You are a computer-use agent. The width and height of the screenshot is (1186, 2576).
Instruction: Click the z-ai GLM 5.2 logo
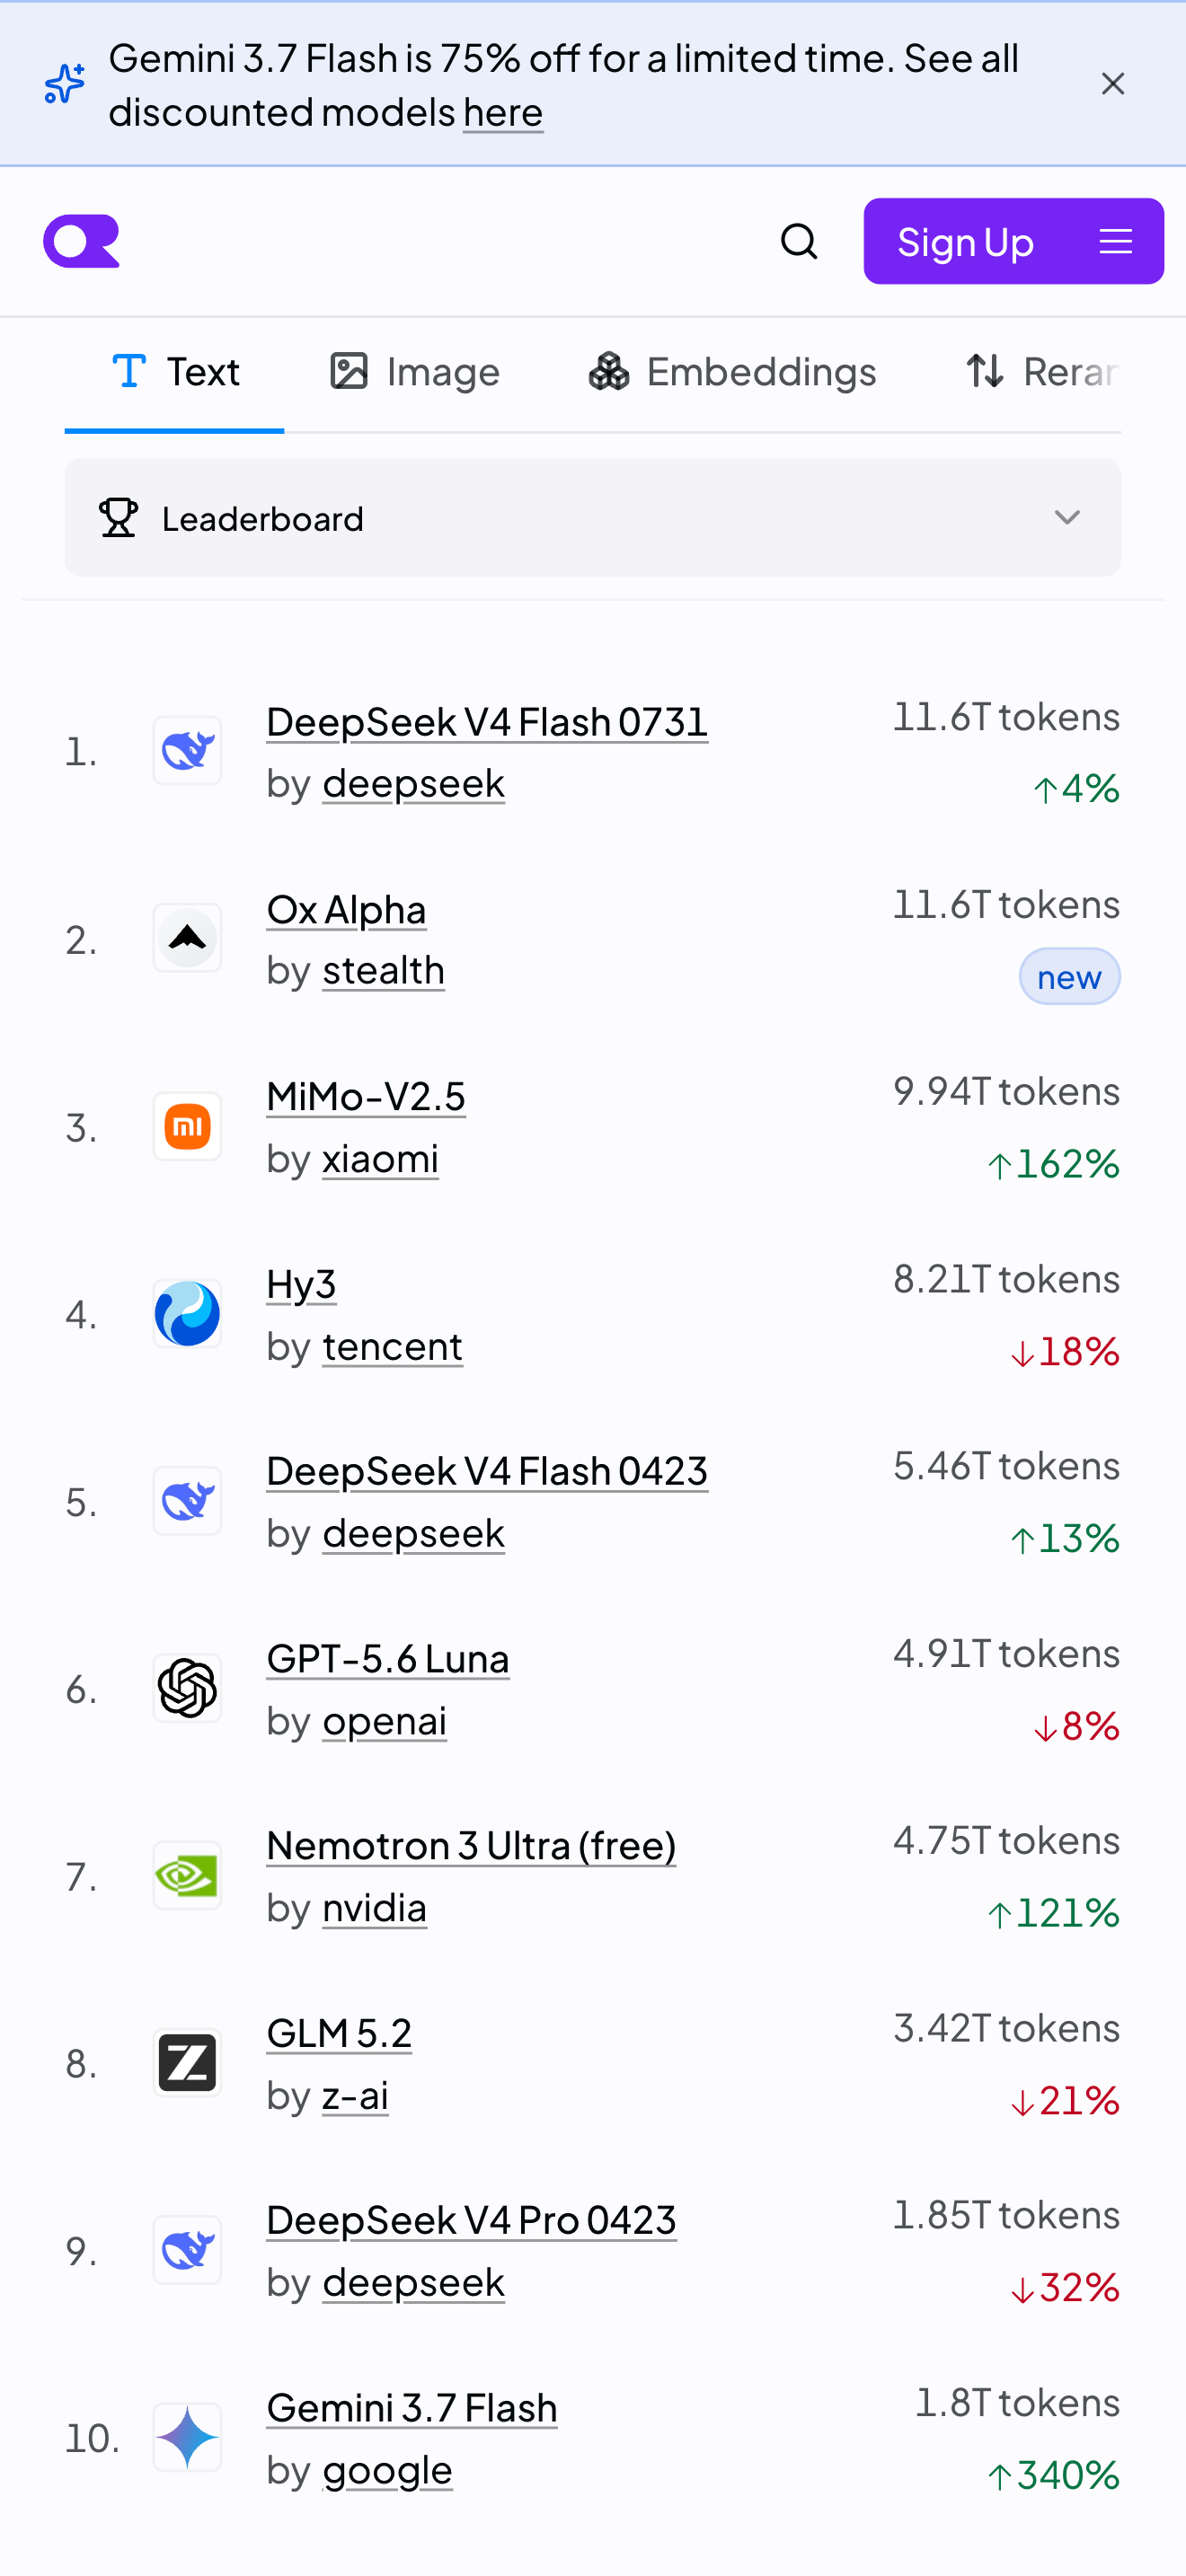(187, 2063)
